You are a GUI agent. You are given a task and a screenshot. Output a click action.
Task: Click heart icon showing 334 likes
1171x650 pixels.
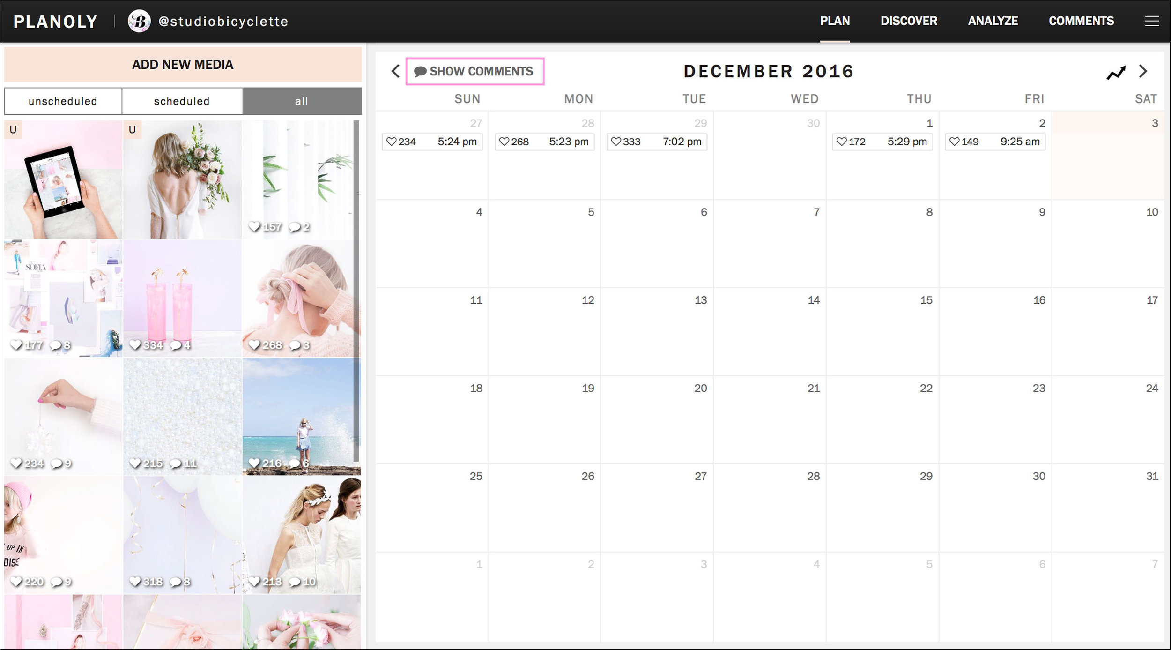[x=135, y=345]
